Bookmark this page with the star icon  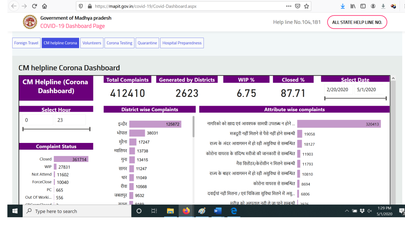point(307,6)
